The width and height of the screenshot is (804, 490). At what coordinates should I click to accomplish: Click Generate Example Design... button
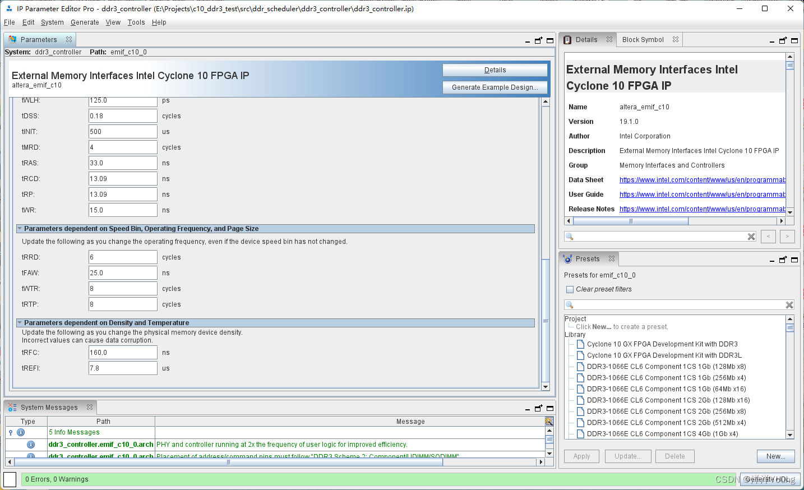[495, 87]
